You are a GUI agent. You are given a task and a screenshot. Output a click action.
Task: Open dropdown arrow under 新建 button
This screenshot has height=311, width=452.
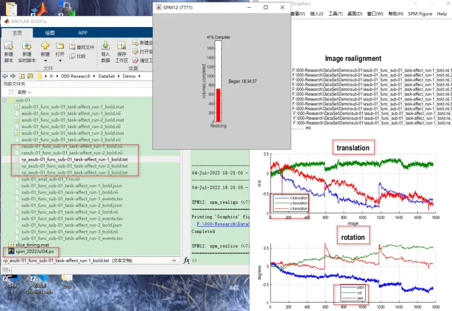coord(45,61)
